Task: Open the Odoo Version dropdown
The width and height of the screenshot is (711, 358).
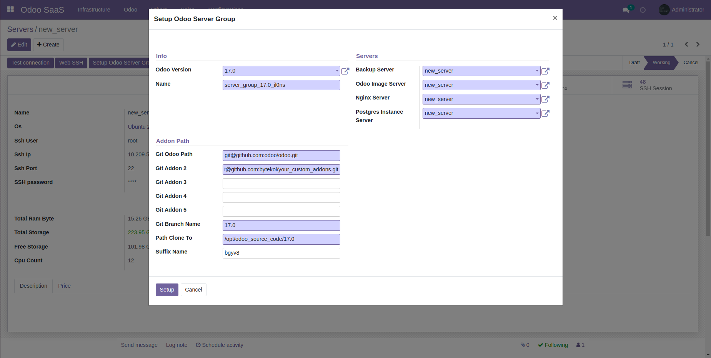Action: point(337,71)
